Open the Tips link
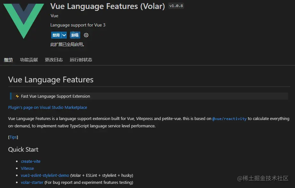Screen dimensions: 295x188 point(13,137)
